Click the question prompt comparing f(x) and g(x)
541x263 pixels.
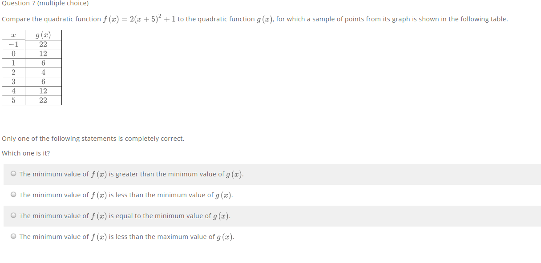178,19
